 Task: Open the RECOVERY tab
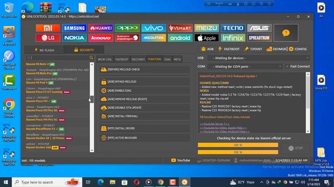pos(138,59)
